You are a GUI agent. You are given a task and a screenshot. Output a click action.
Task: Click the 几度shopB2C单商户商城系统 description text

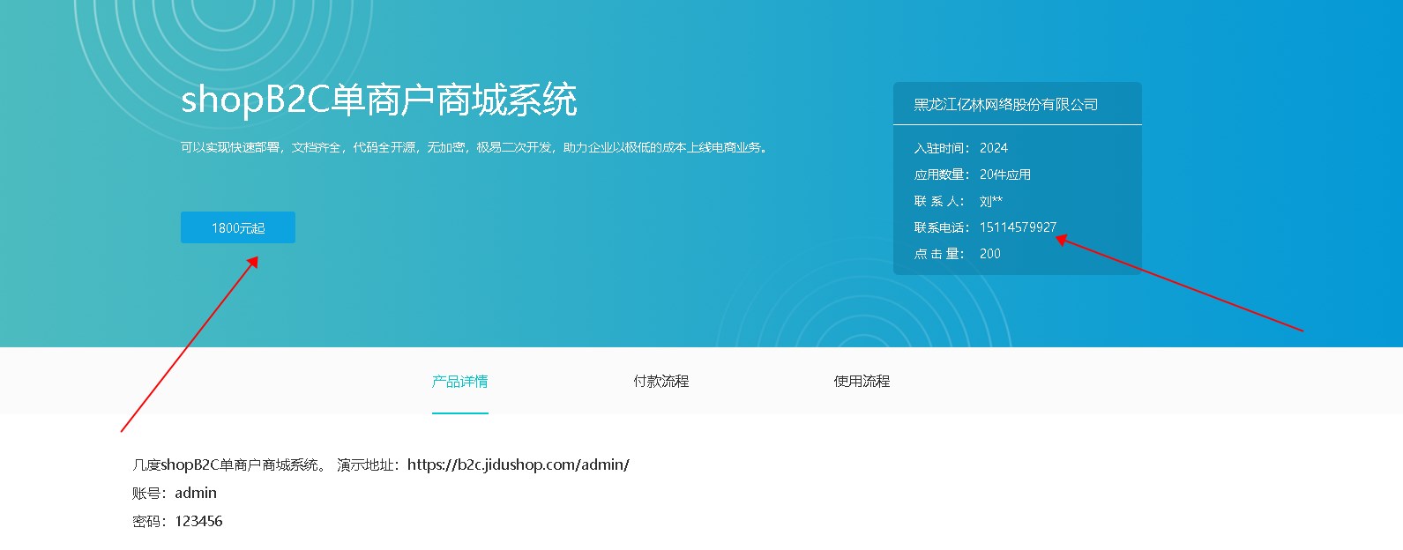(229, 465)
